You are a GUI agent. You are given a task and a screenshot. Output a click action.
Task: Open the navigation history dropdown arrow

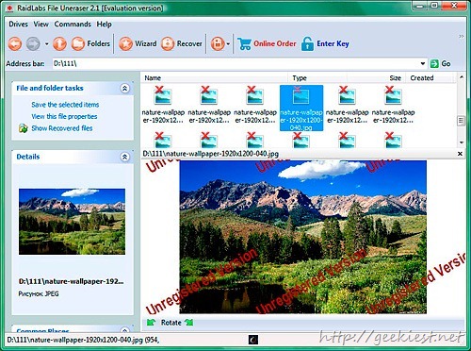[46, 44]
